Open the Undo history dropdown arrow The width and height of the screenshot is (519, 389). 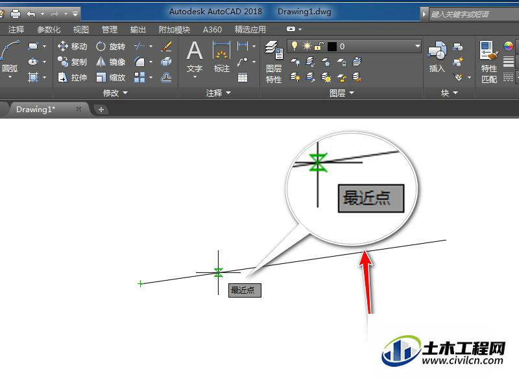coord(42,14)
